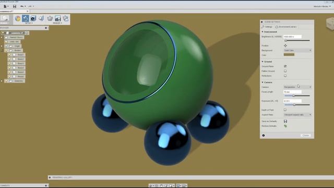The height and width of the screenshot is (188, 334).
Task: Toggle visibility bulb for Sketches folder
Action: (6, 81)
